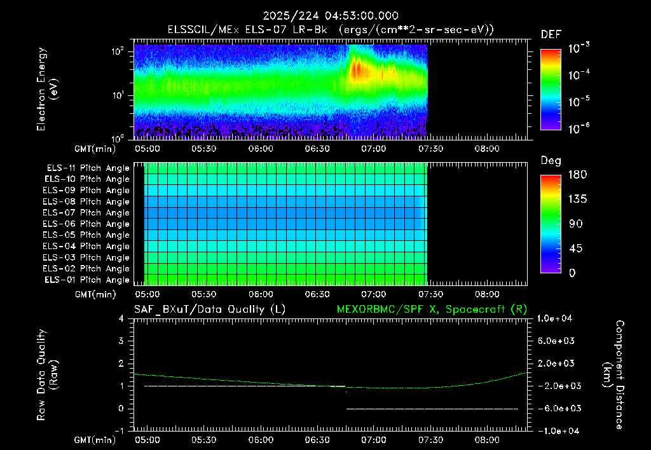This screenshot has height=450, width=651.
Task: Select the ELS-09 Pitch Angle row label
Action: pyautogui.click(x=86, y=191)
